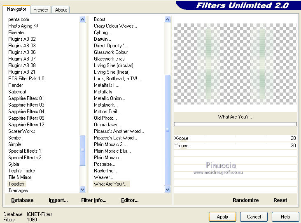Reset the filter settings
Image resolution: width=301 pixels, height=223 pixels.
(280, 200)
